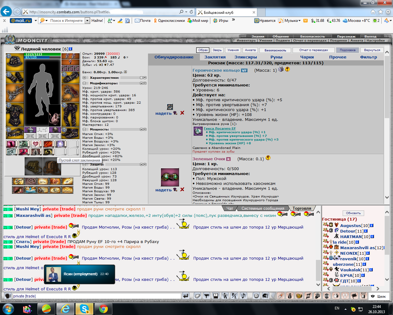Screen dimensions: 393x315
Task: Click the character info icon beside Ледяной человек
Action: [71, 49]
